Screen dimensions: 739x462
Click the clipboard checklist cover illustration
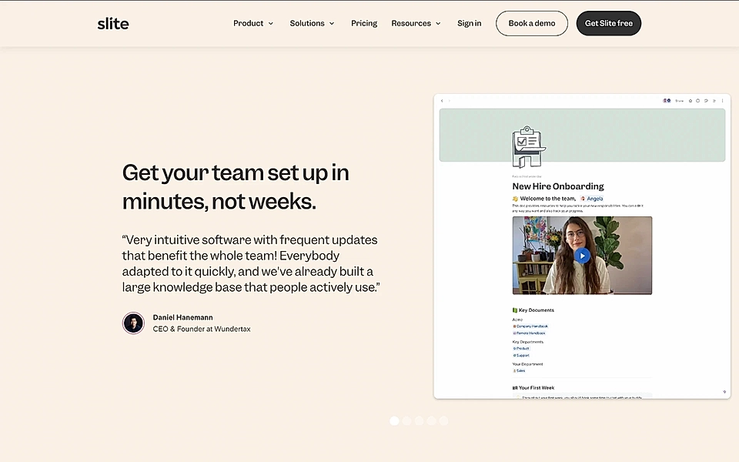(x=528, y=145)
